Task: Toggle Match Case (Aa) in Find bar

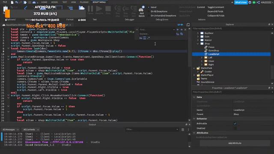Action: click(141, 38)
